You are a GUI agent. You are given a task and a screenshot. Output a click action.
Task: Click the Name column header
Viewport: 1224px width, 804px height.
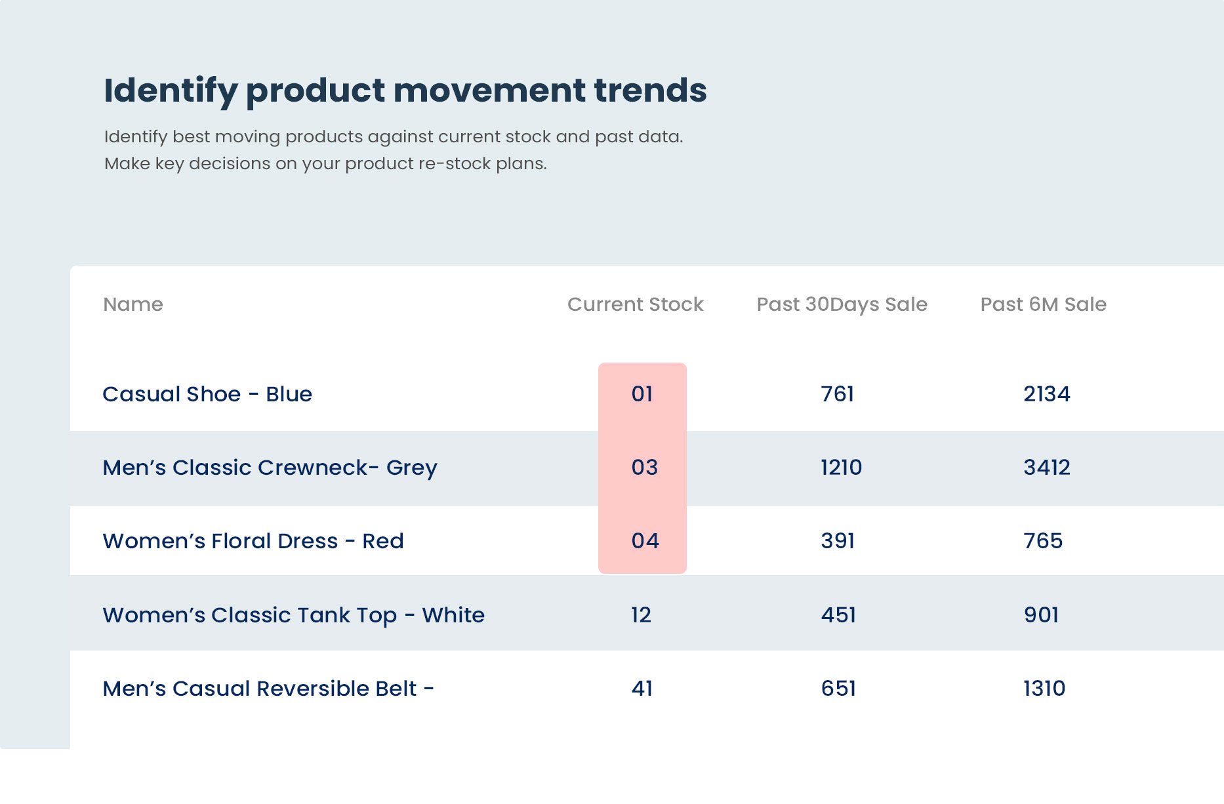point(133,304)
